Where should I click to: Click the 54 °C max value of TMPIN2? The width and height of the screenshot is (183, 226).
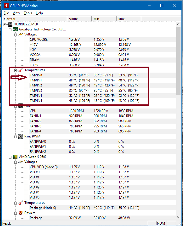(x=129, y=85)
